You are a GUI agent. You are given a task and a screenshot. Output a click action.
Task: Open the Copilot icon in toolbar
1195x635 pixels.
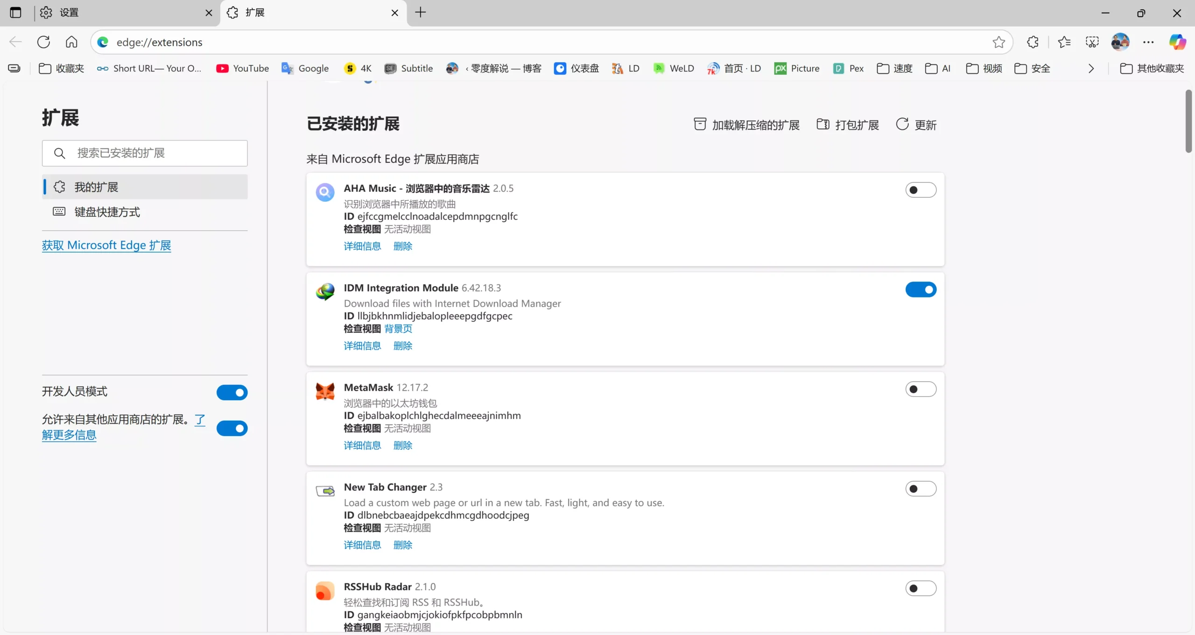point(1178,42)
